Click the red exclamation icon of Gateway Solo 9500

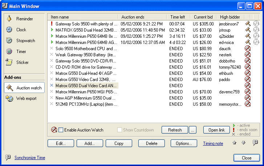52,24
